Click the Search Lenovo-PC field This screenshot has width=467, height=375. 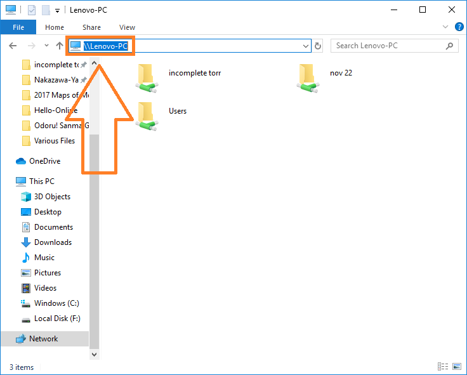pos(394,46)
